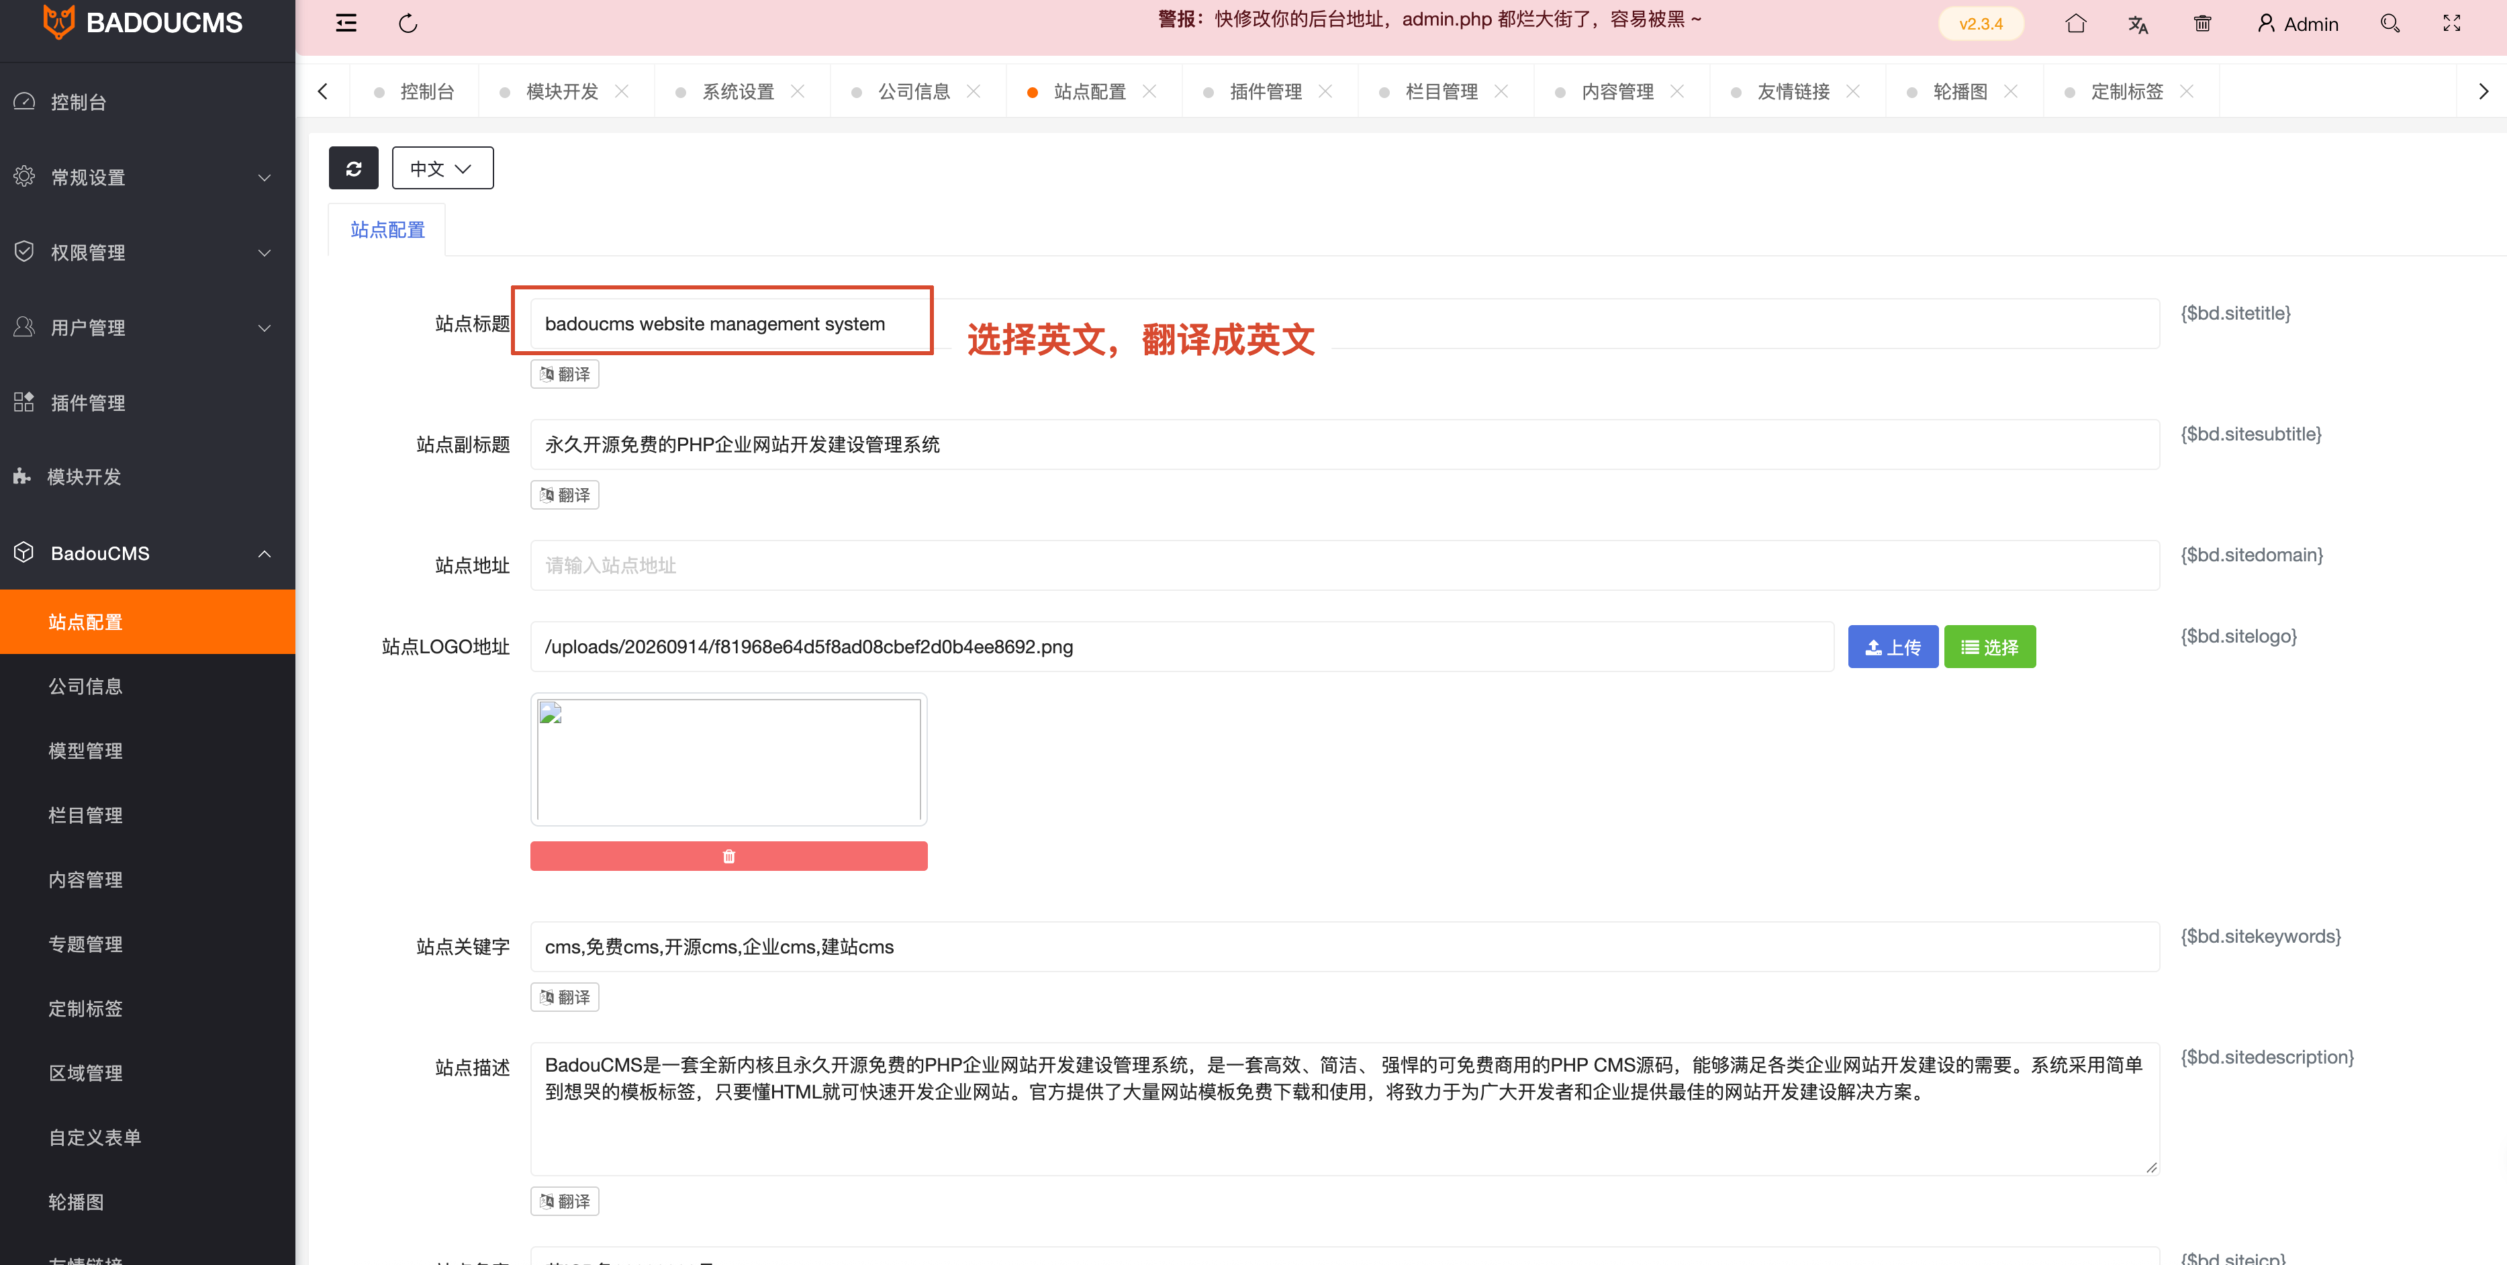Close the 模块开发 tab
The height and width of the screenshot is (1265, 2507).
pos(622,91)
